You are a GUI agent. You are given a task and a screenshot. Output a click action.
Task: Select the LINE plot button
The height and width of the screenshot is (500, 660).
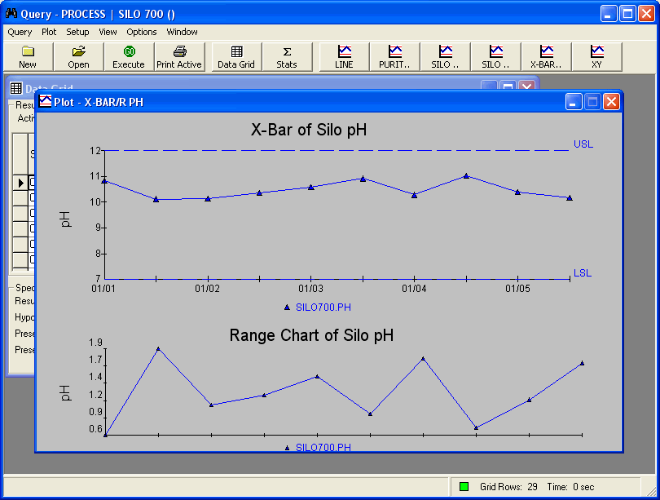344,57
